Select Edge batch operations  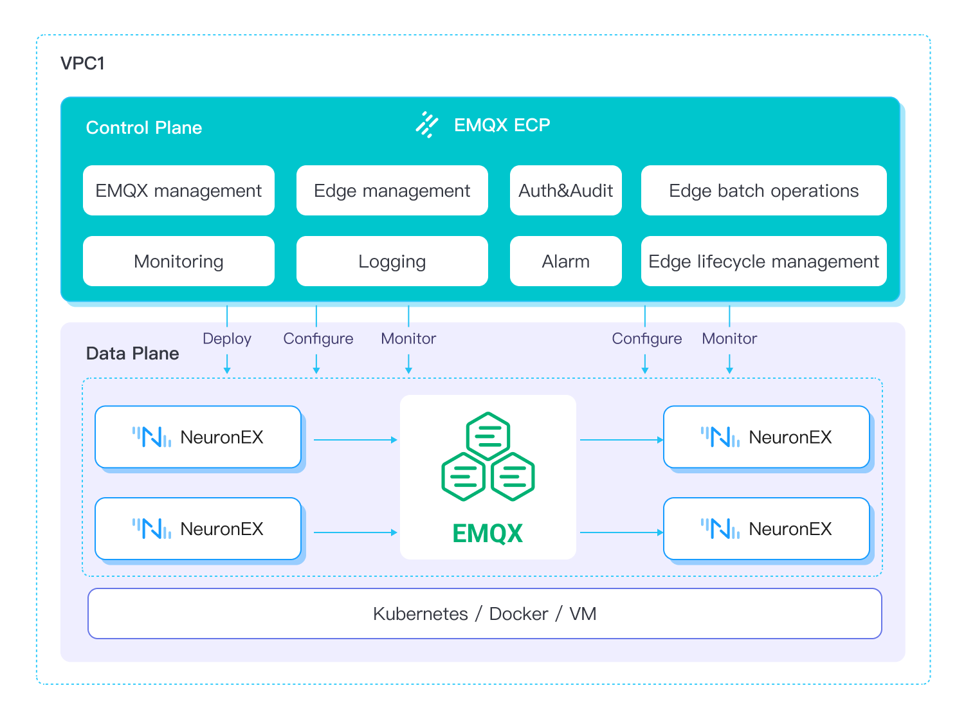[763, 191]
